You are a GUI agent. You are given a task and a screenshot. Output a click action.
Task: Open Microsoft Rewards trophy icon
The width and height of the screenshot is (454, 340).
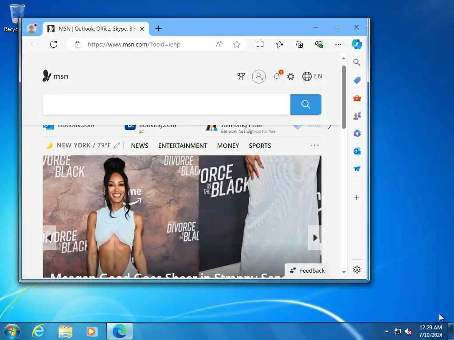pos(241,76)
